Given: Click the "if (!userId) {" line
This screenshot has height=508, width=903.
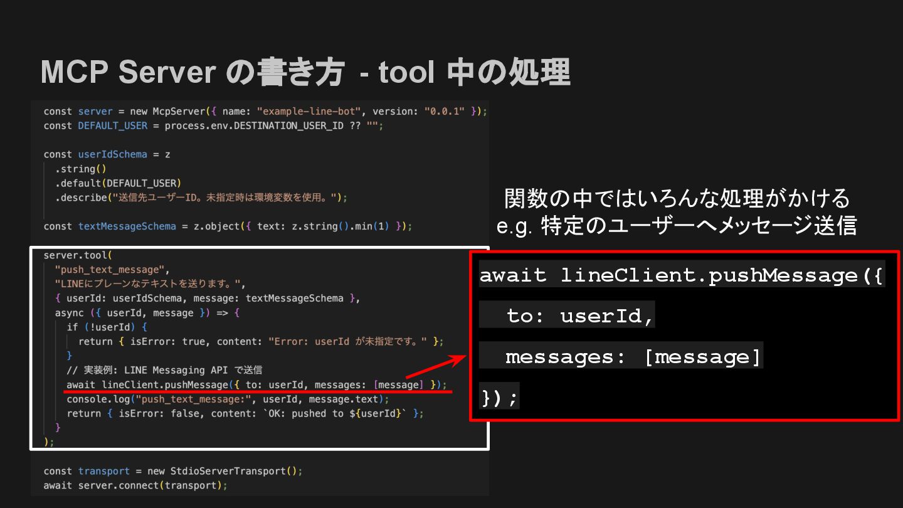Looking at the screenshot, I should pos(107,327).
